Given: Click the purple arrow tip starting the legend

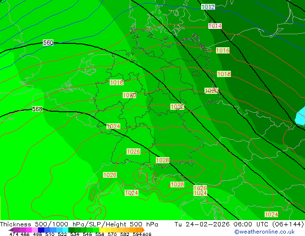Looking at the screenshot, I should point(11,230).
